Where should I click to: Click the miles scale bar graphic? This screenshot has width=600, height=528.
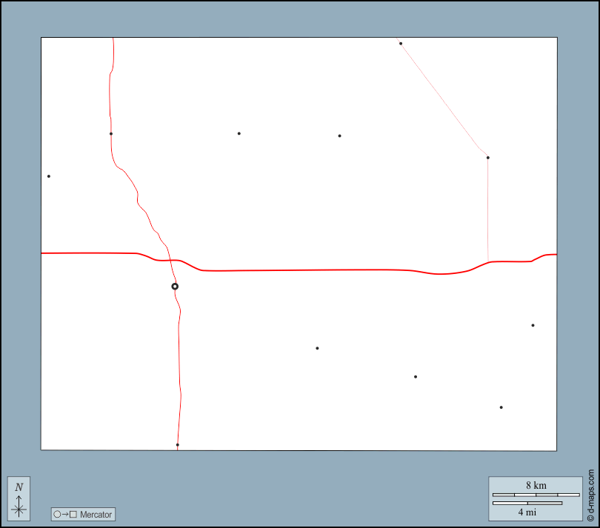pyautogui.click(x=527, y=504)
